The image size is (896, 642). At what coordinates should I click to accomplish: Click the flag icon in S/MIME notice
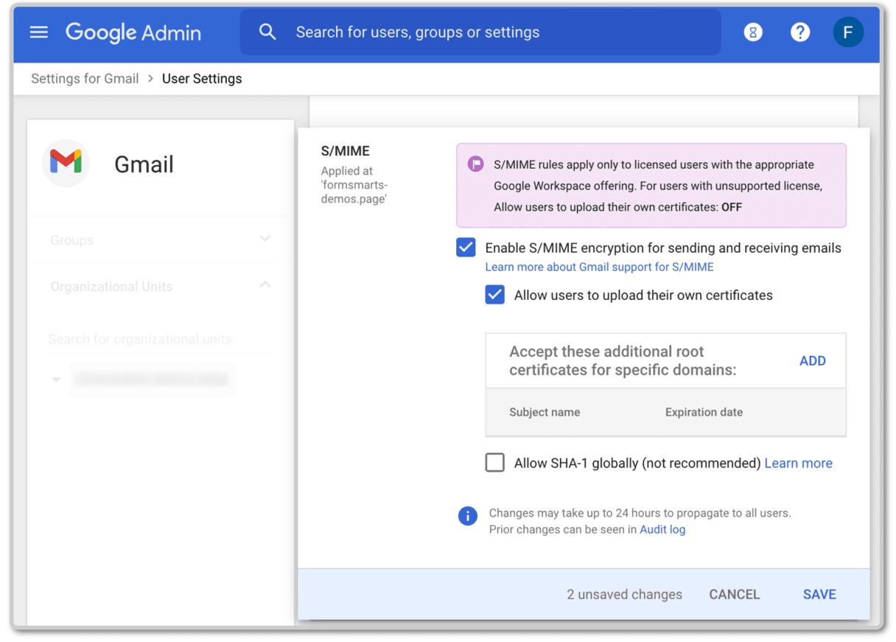click(476, 164)
